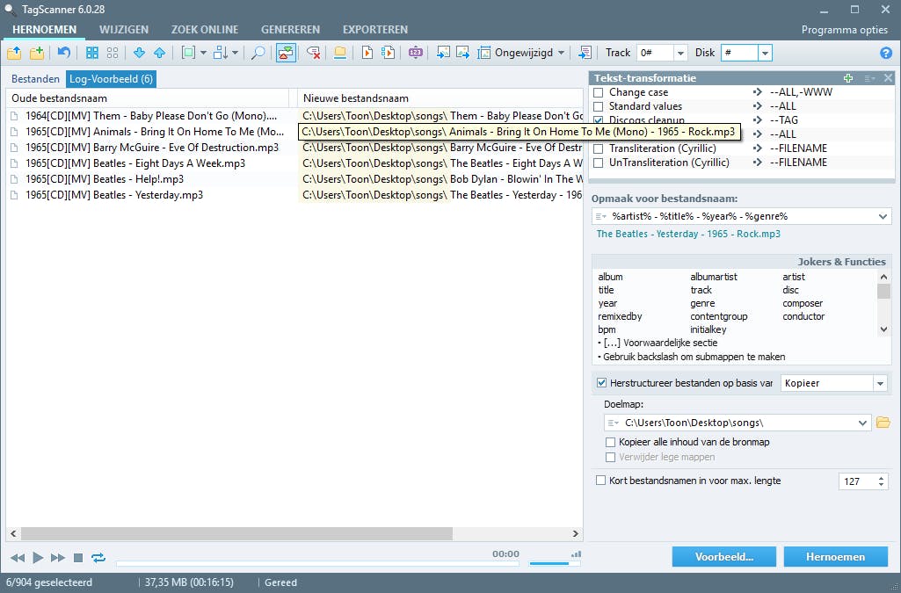
Task: Click the add folder icon with green plus
Action: tap(37, 53)
